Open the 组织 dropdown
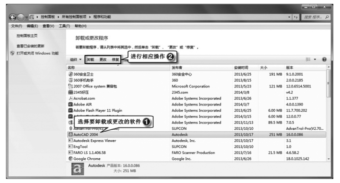 click(76, 59)
